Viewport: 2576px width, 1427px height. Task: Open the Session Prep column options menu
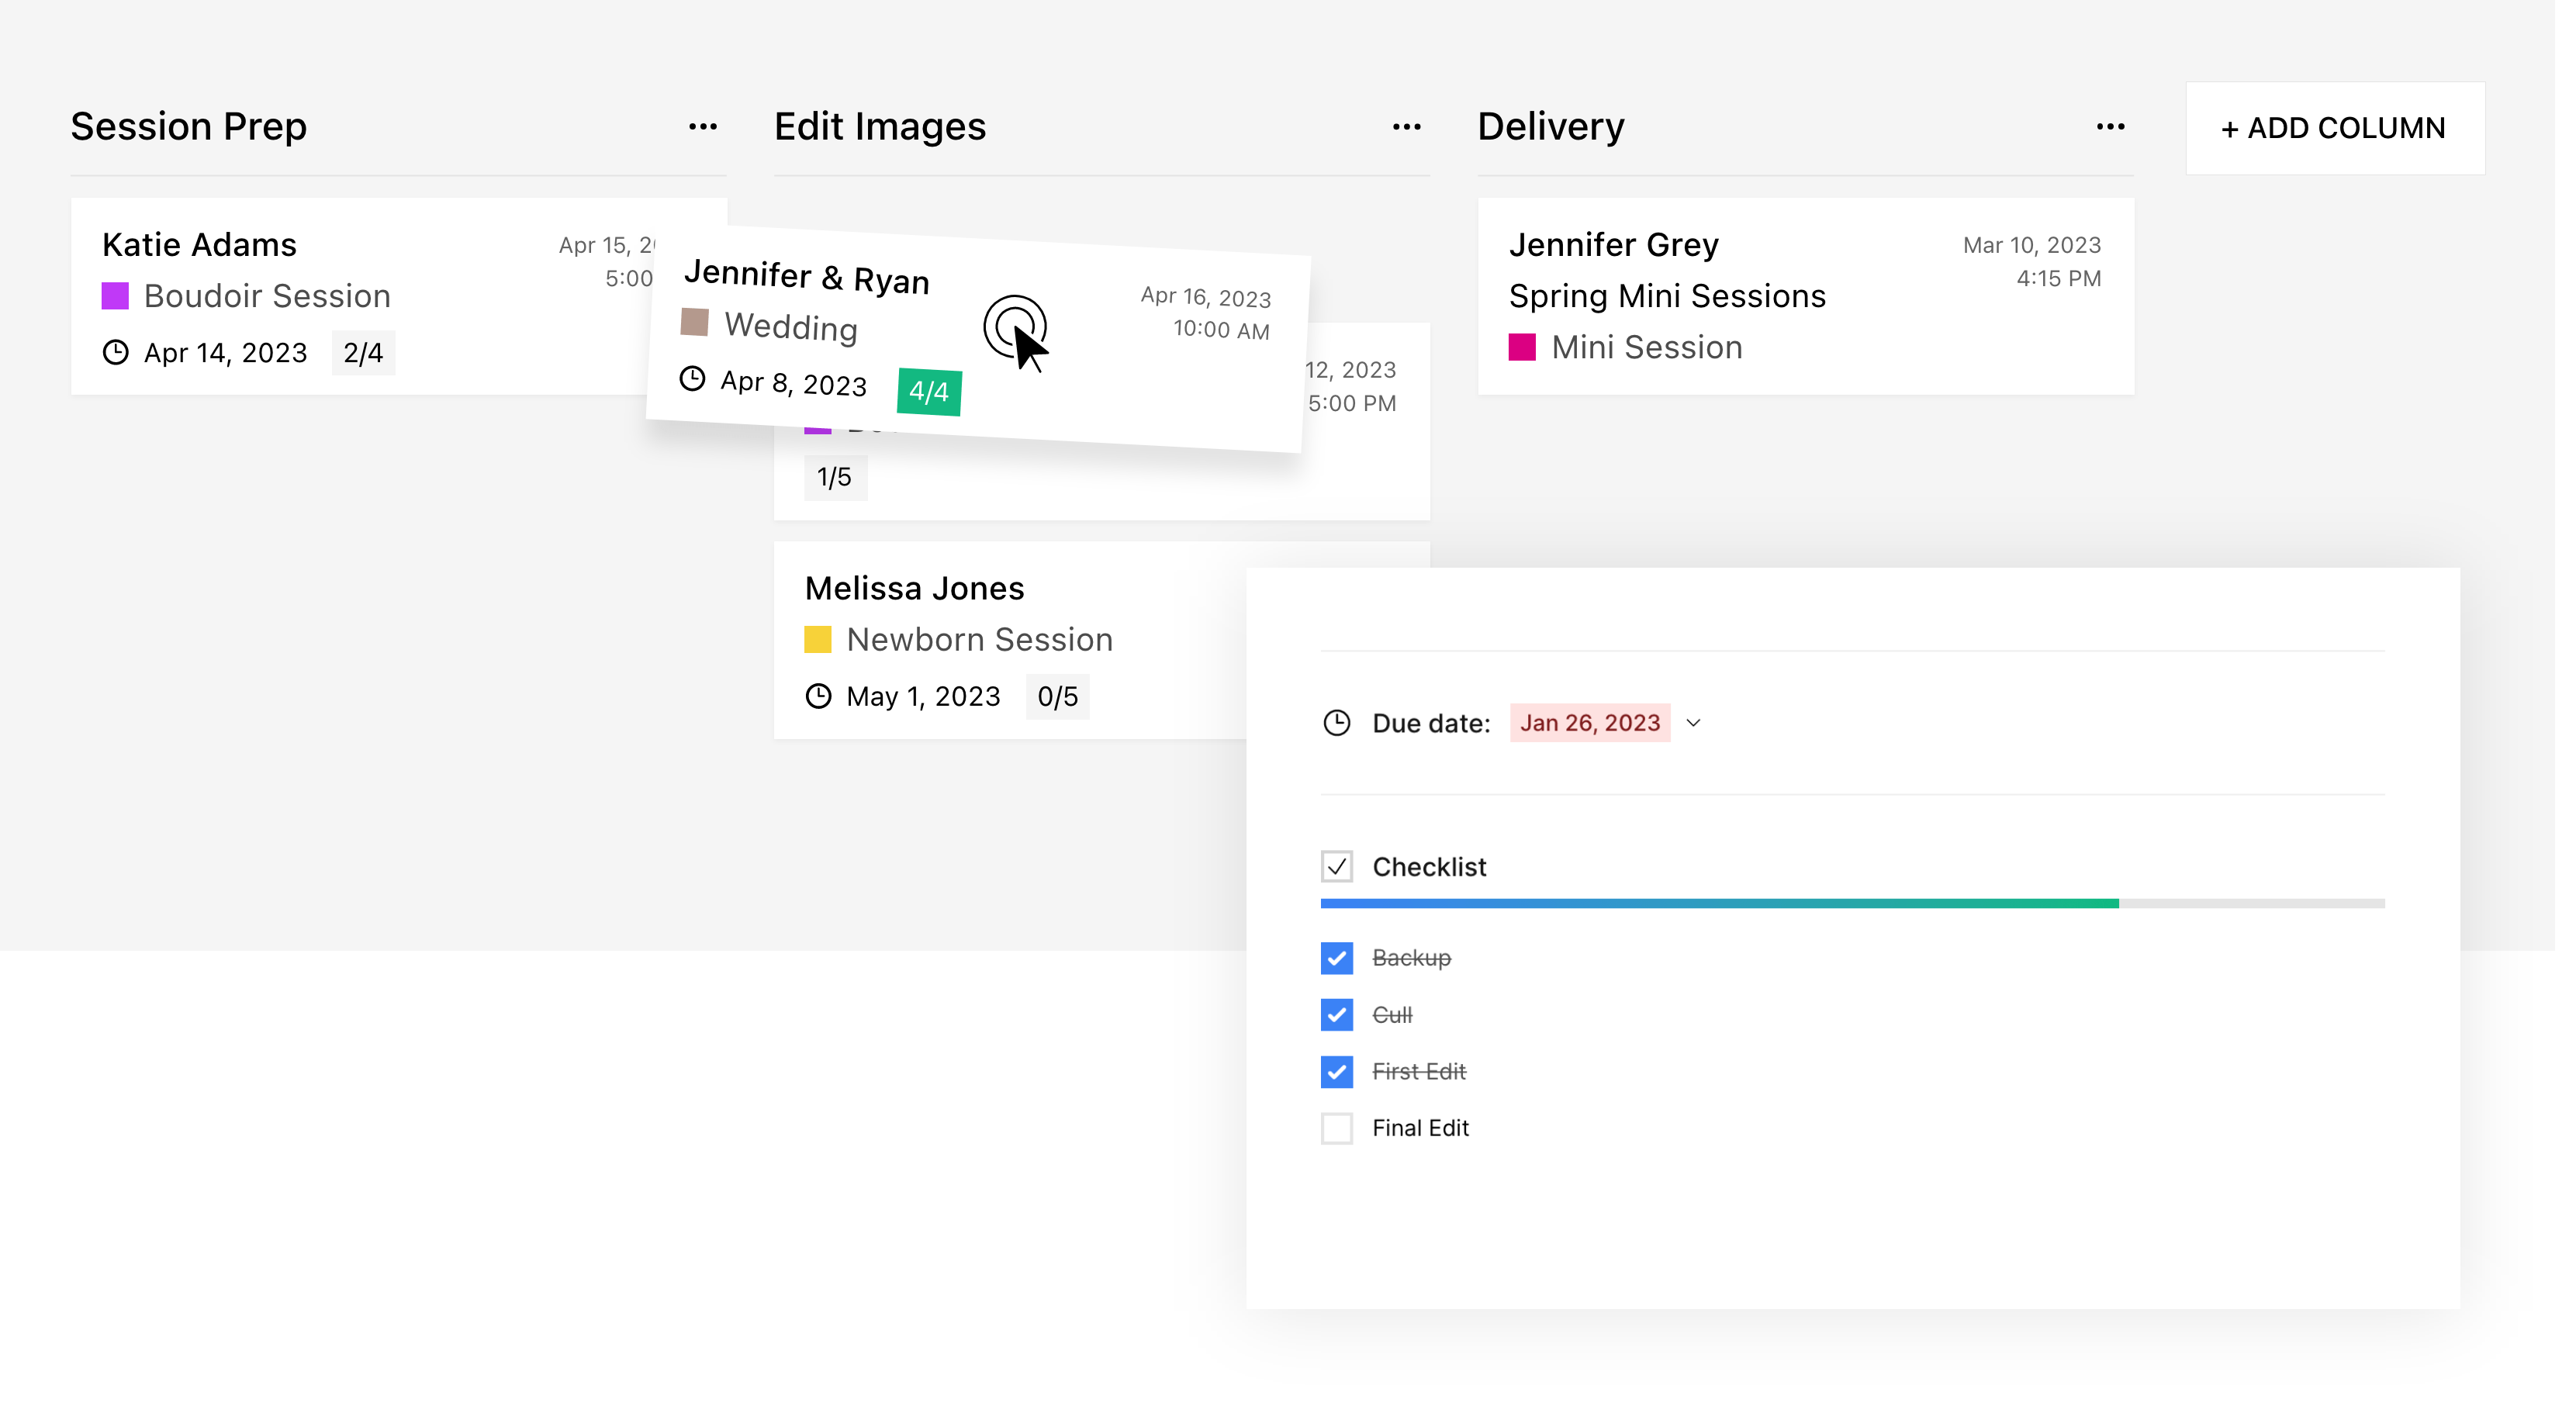pyautogui.click(x=708, y=128)
